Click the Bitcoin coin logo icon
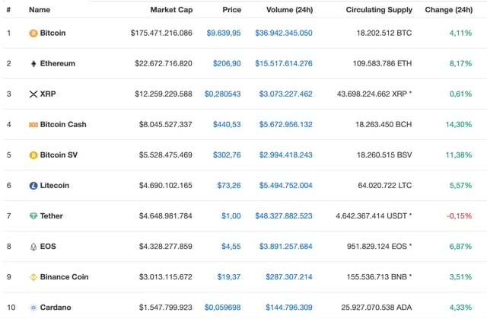This screenshot has height=319, width=487. pyautogui.click(x=33, y=33)
